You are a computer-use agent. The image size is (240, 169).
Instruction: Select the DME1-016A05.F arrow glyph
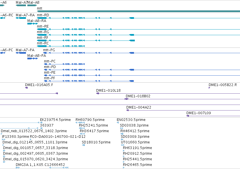[26, 88]
